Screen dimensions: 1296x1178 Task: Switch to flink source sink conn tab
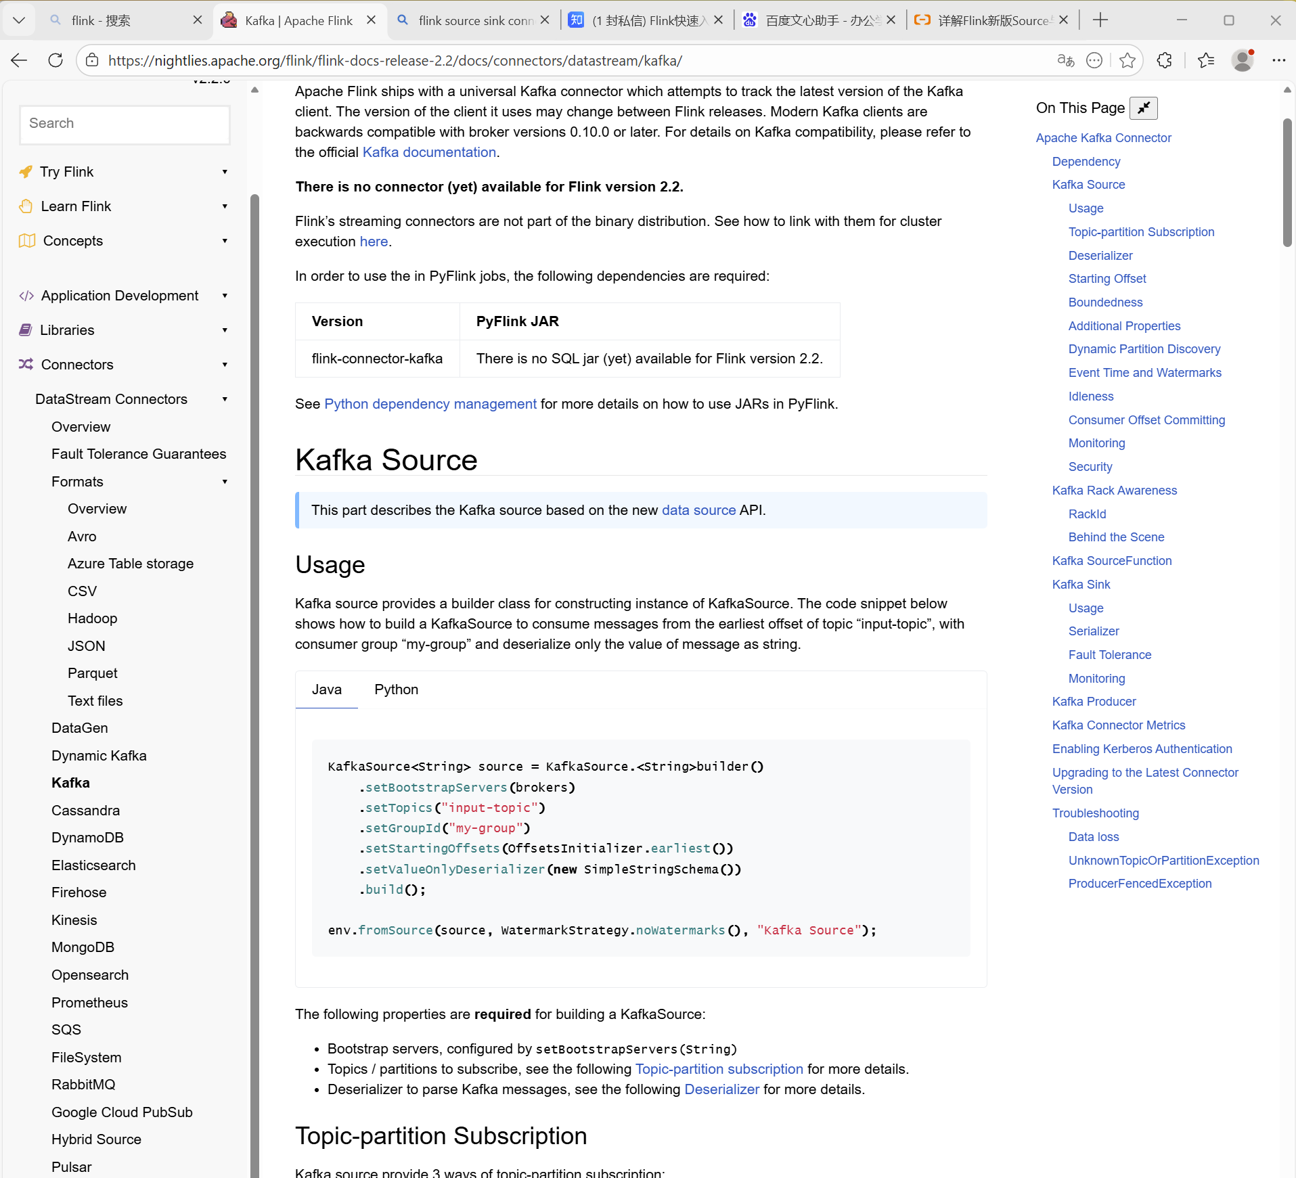[473, 20]
